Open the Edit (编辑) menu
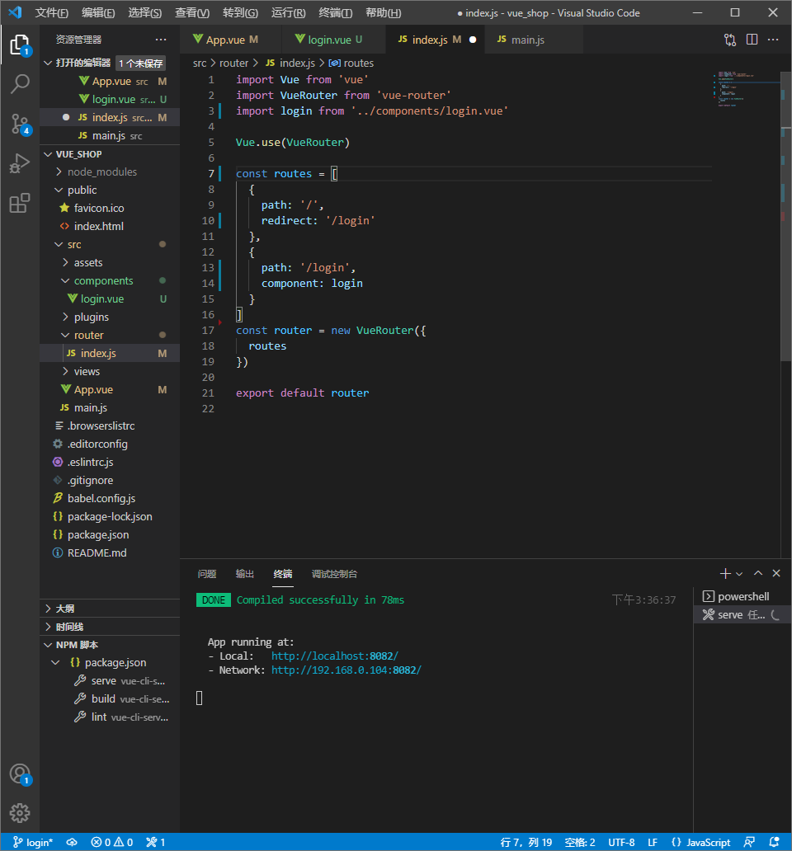 click(x=98, y=12)
